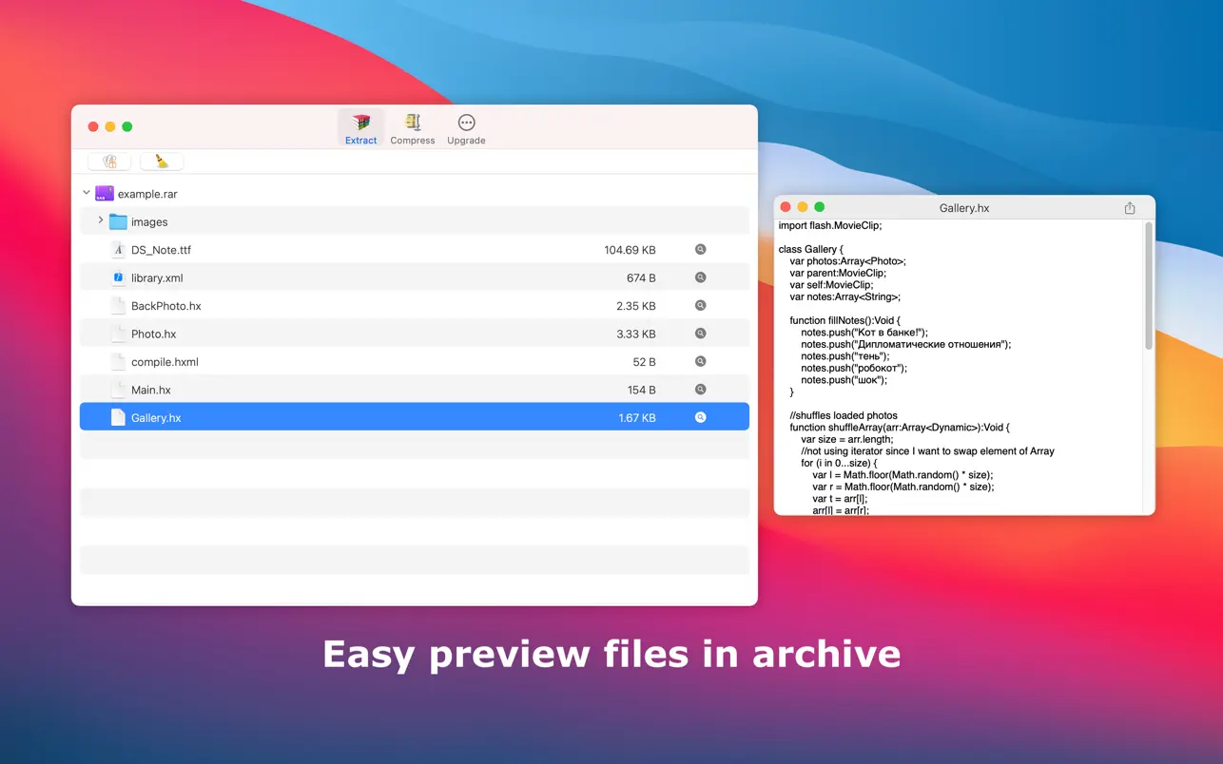The image size is (1223, 764).
Task: Close the Gallery.hx preview window
Action: pos(786,207)
